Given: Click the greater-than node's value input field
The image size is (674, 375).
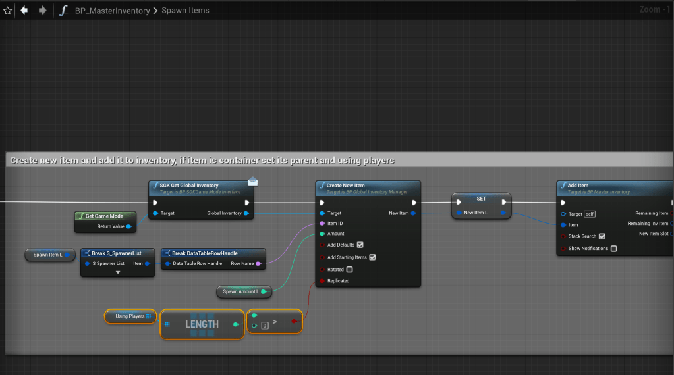Looking at the screenshot, I should click(x=264, y=325).
